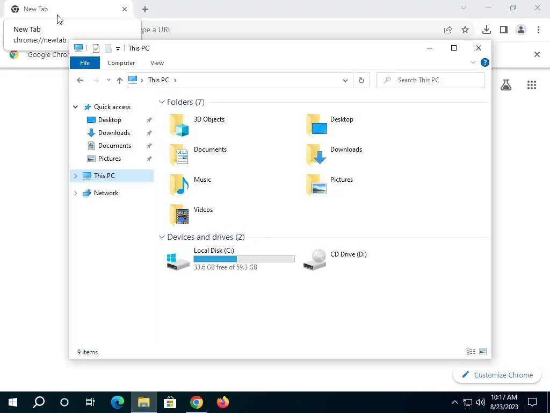
Task: Open Chrome tab search dropdown
Action: click(x=464, y=8)
